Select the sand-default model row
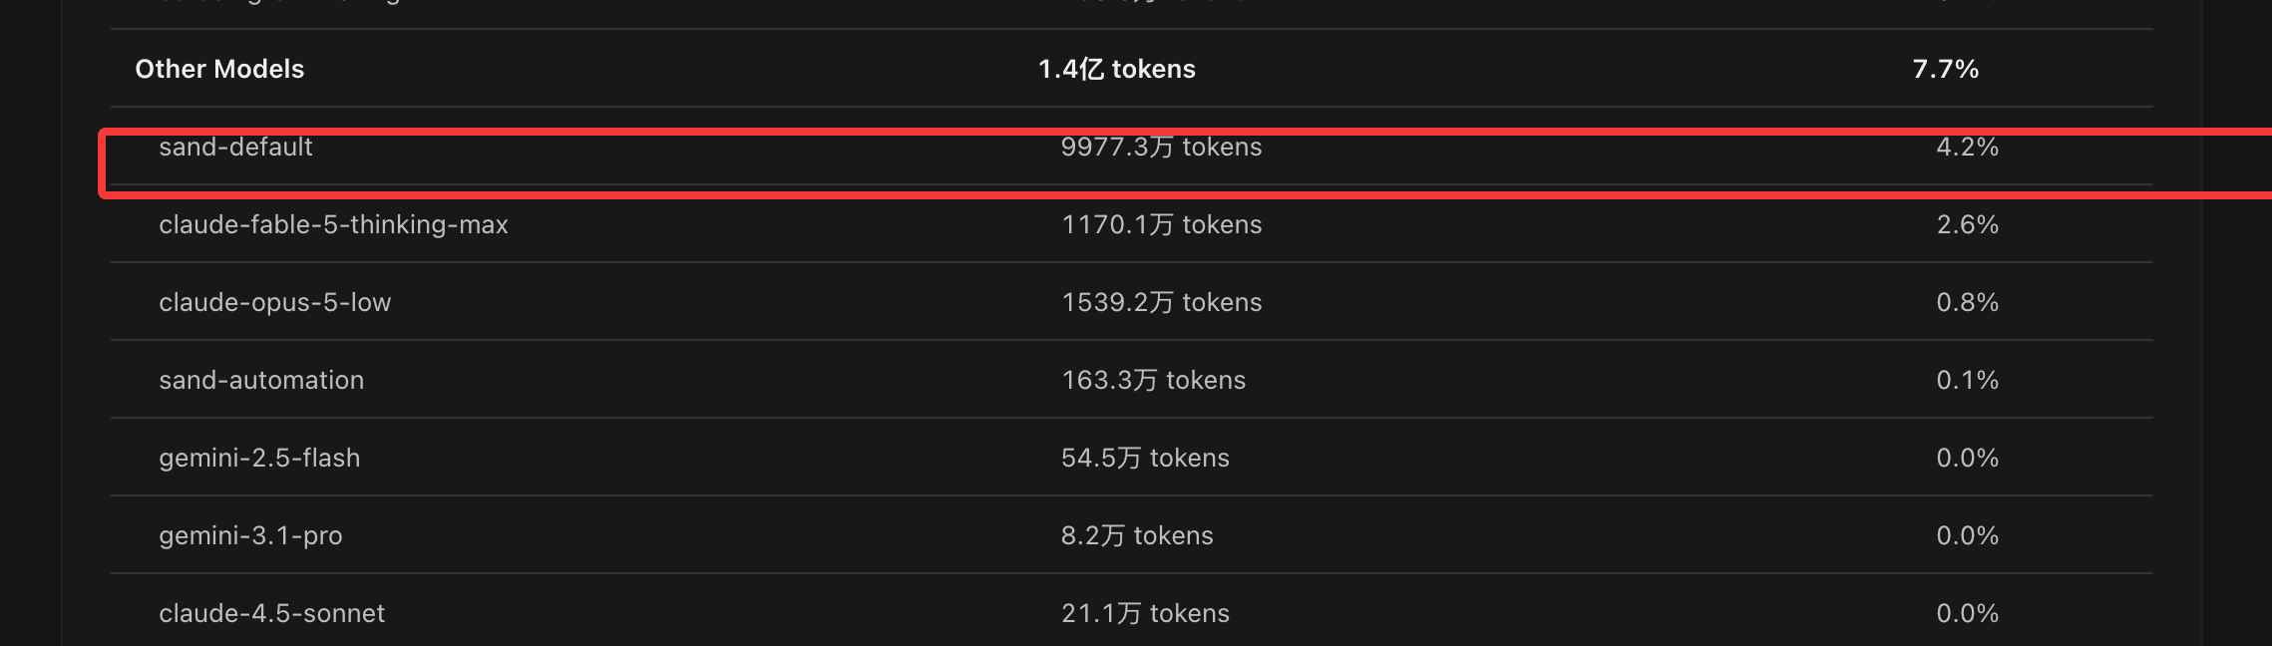Viewport: 2272px width, 646px height. [1132, 147]
